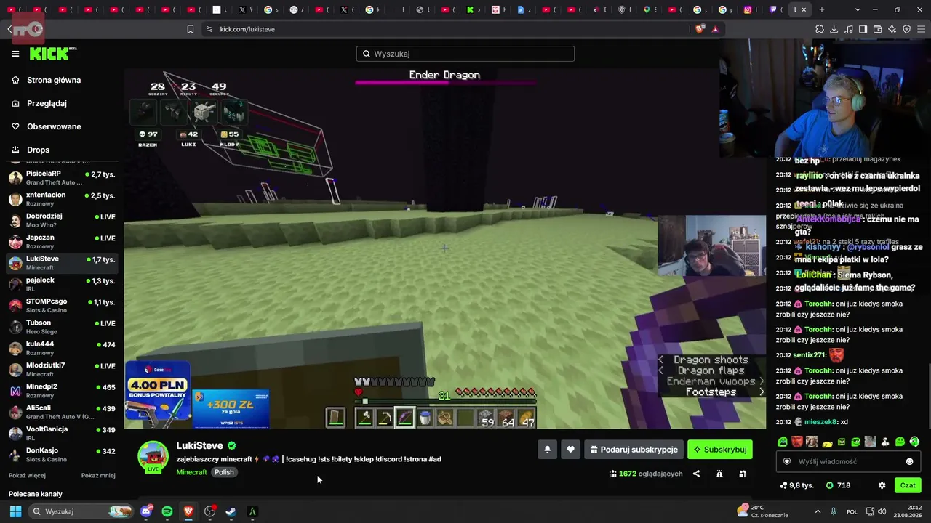This screenshot has width=931, height=523.
Task: Toggle the browser sidebar panel
Action: point(863,29)
